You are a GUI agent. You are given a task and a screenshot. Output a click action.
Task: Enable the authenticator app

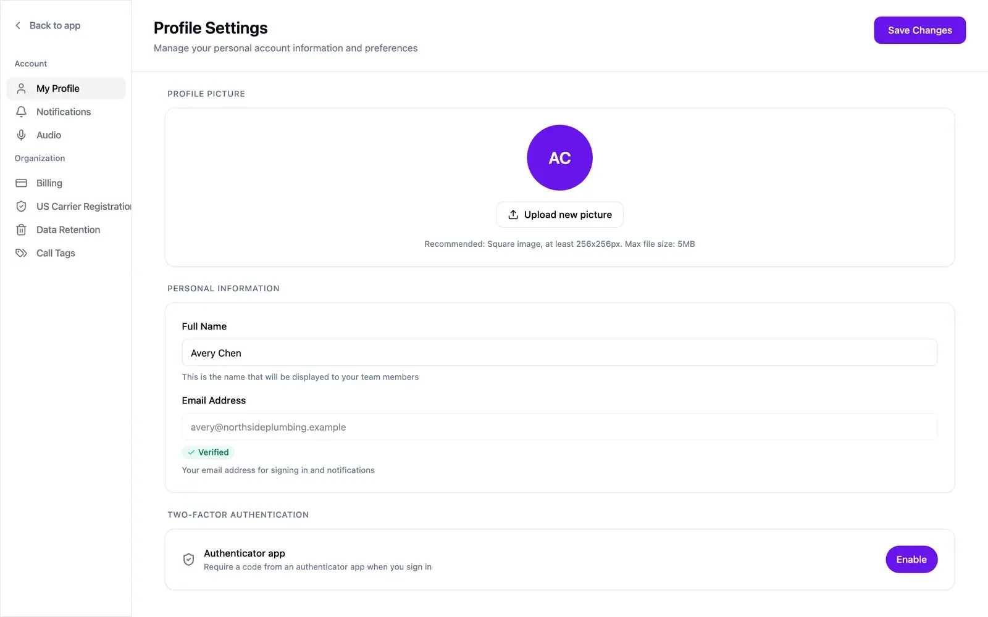[x=911, y=560]
